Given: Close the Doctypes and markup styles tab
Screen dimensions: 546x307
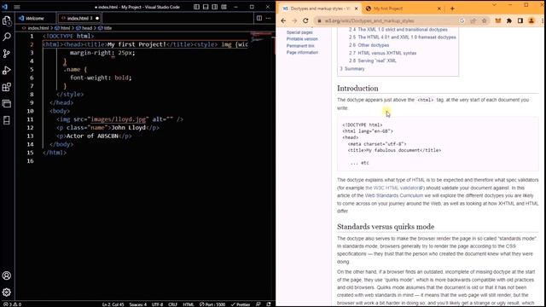Looking at the screenshot, I should point(357,9).
